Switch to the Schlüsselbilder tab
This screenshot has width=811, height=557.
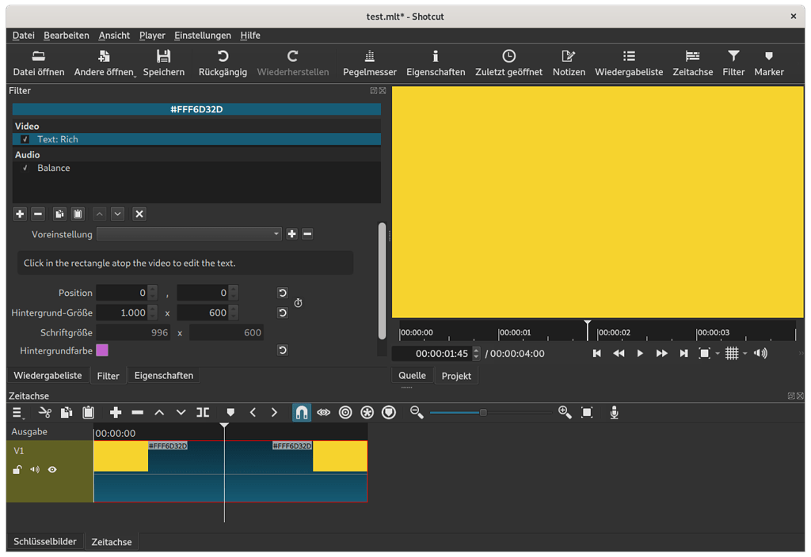point(44,541)
